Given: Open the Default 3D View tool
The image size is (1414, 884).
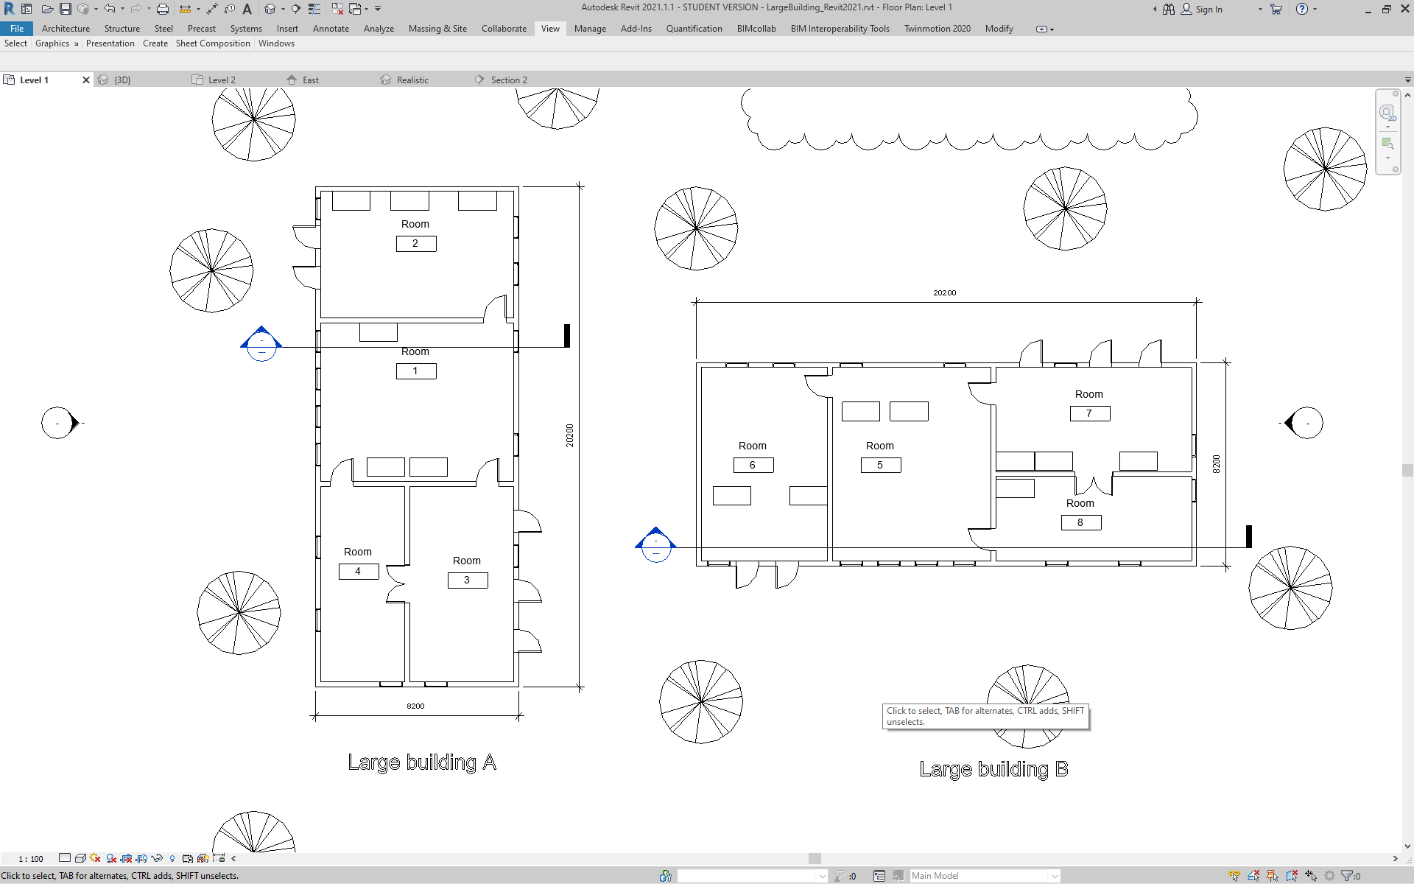Looking at the screenshot, I should point(269,9).
